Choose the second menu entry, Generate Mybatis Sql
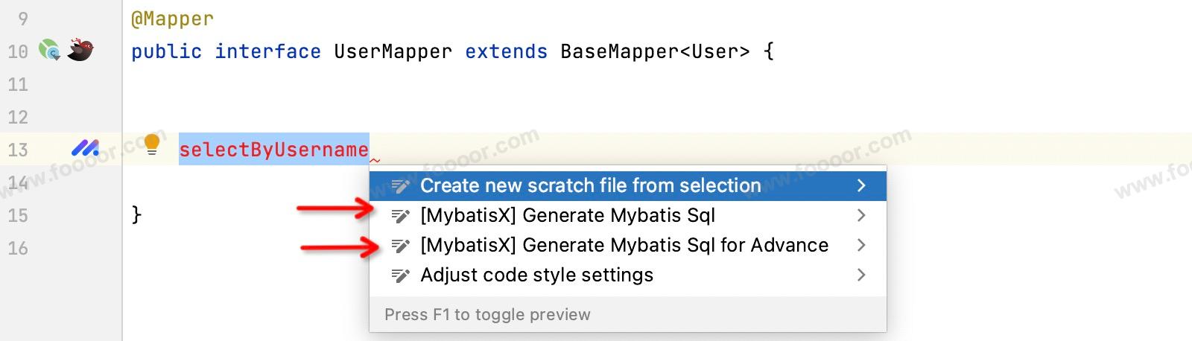Screen dimensions: 1192x341 tap(567, 215)
